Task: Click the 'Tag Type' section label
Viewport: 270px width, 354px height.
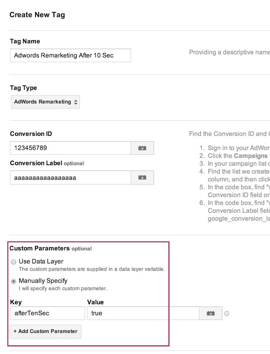Action: (x=24, y=88)
